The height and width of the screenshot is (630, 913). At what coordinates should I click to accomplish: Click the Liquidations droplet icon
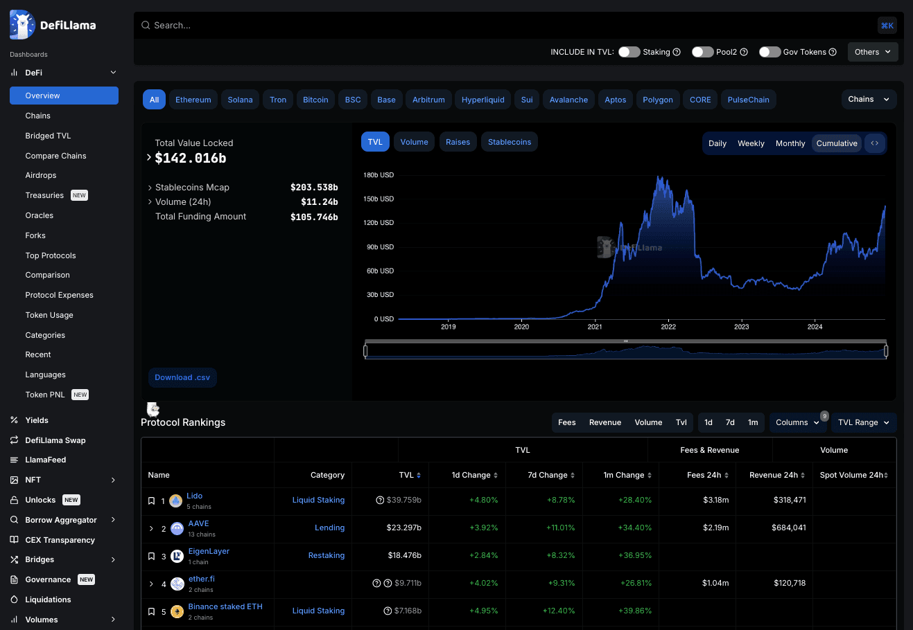tap(14, 600)
